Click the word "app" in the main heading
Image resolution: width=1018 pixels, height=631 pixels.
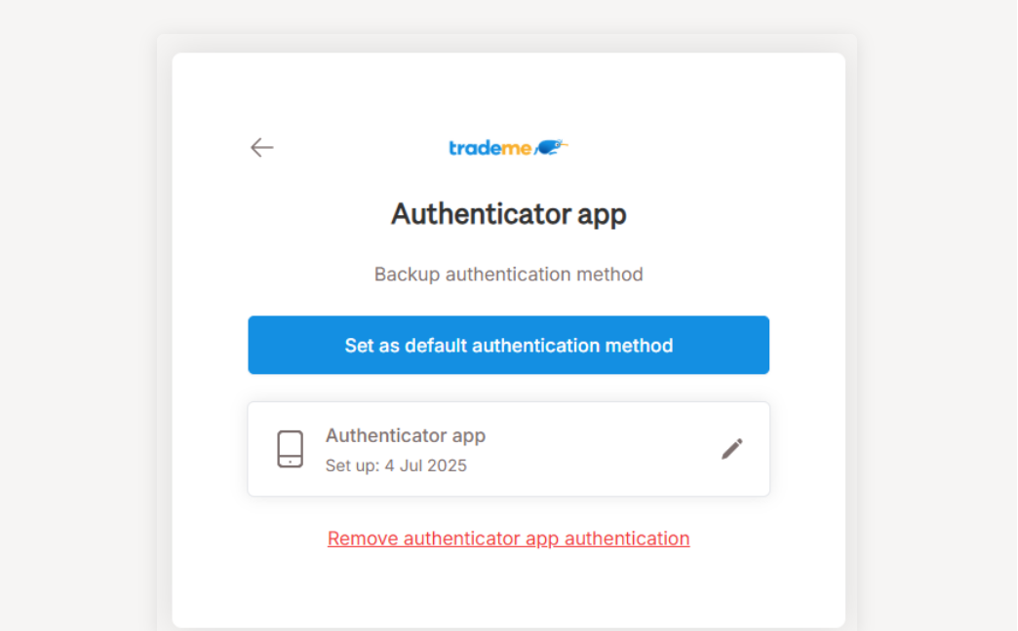pyautogui.click(x=601, y=215)
